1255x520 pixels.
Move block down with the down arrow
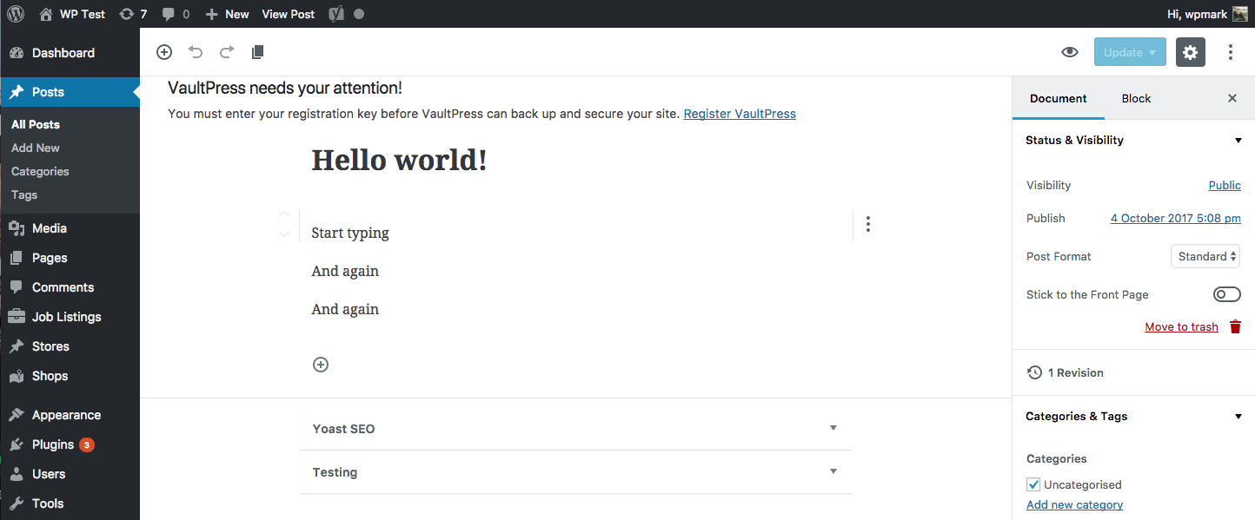(x=284, y=234)
